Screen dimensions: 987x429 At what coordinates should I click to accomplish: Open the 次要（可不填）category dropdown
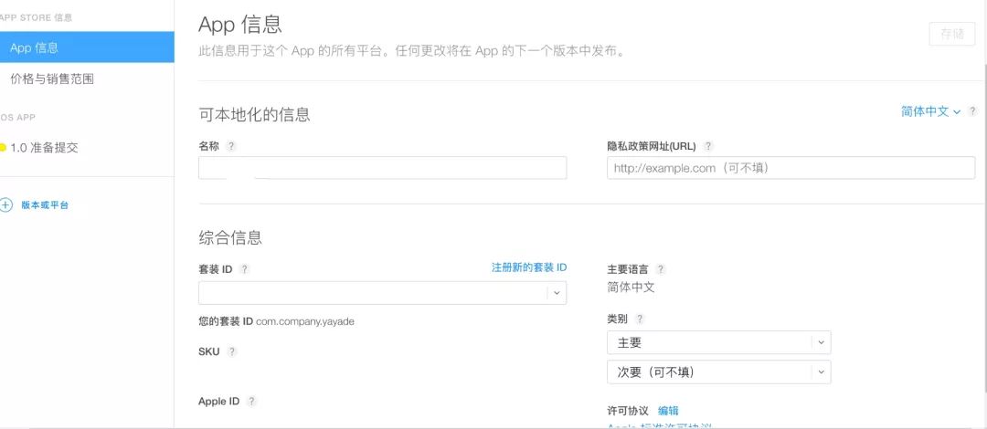pyautogui.click(x=719, y=372)
